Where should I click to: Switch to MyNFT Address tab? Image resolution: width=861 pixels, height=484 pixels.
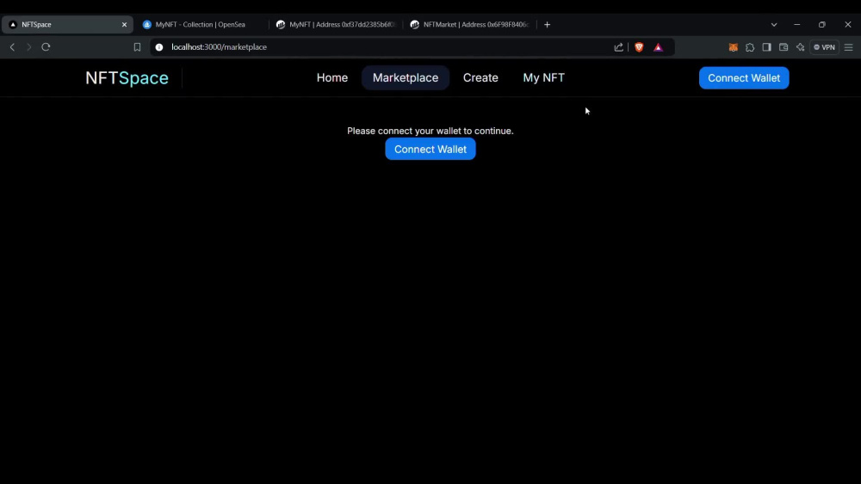pyautogui.click(x=336, y=24)
